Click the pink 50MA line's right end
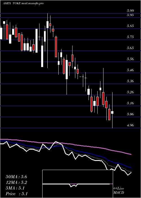This screenshot has height=198, width=141. (x=131, y=154)
